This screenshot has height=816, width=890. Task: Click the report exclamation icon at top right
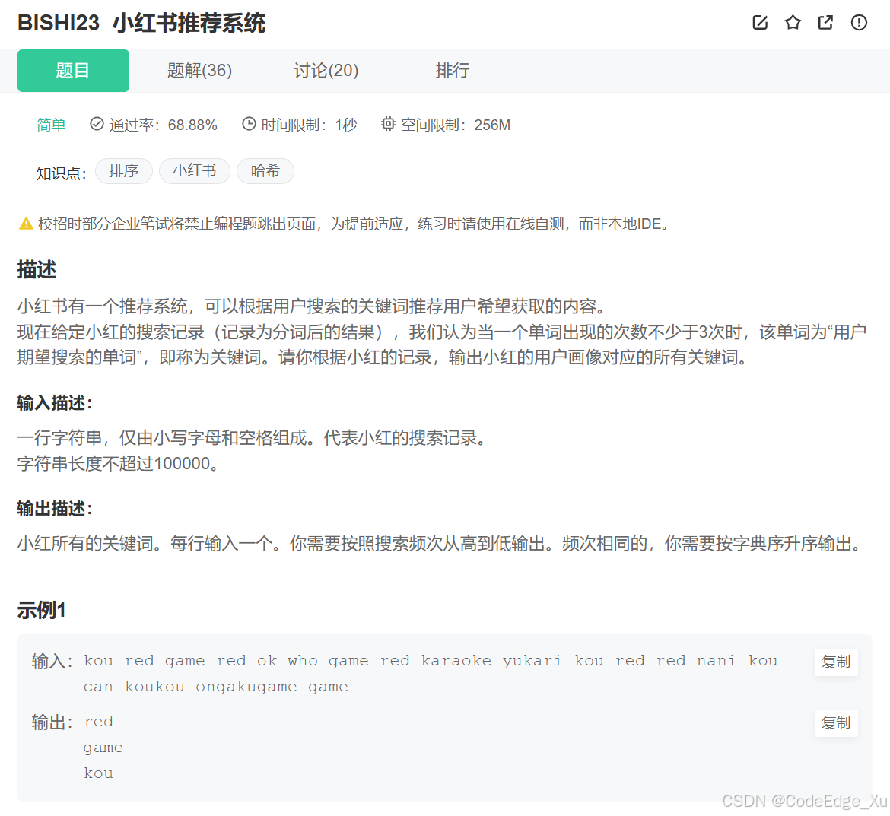pyautogui.click(x=859, y=23)
